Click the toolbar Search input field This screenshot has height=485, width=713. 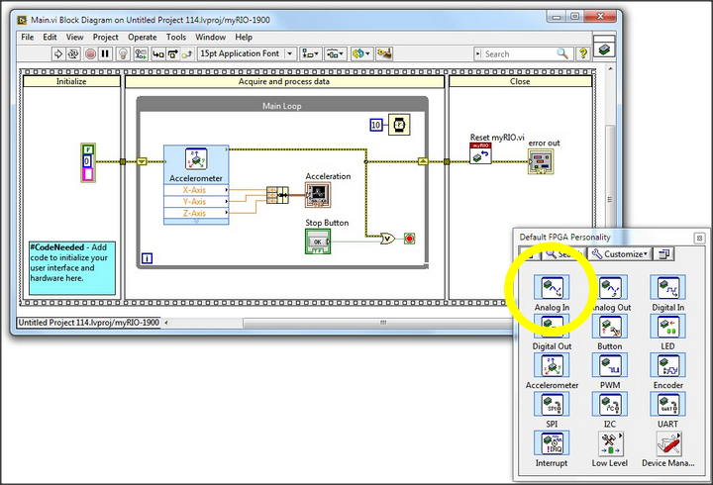(x=516, y=54)
